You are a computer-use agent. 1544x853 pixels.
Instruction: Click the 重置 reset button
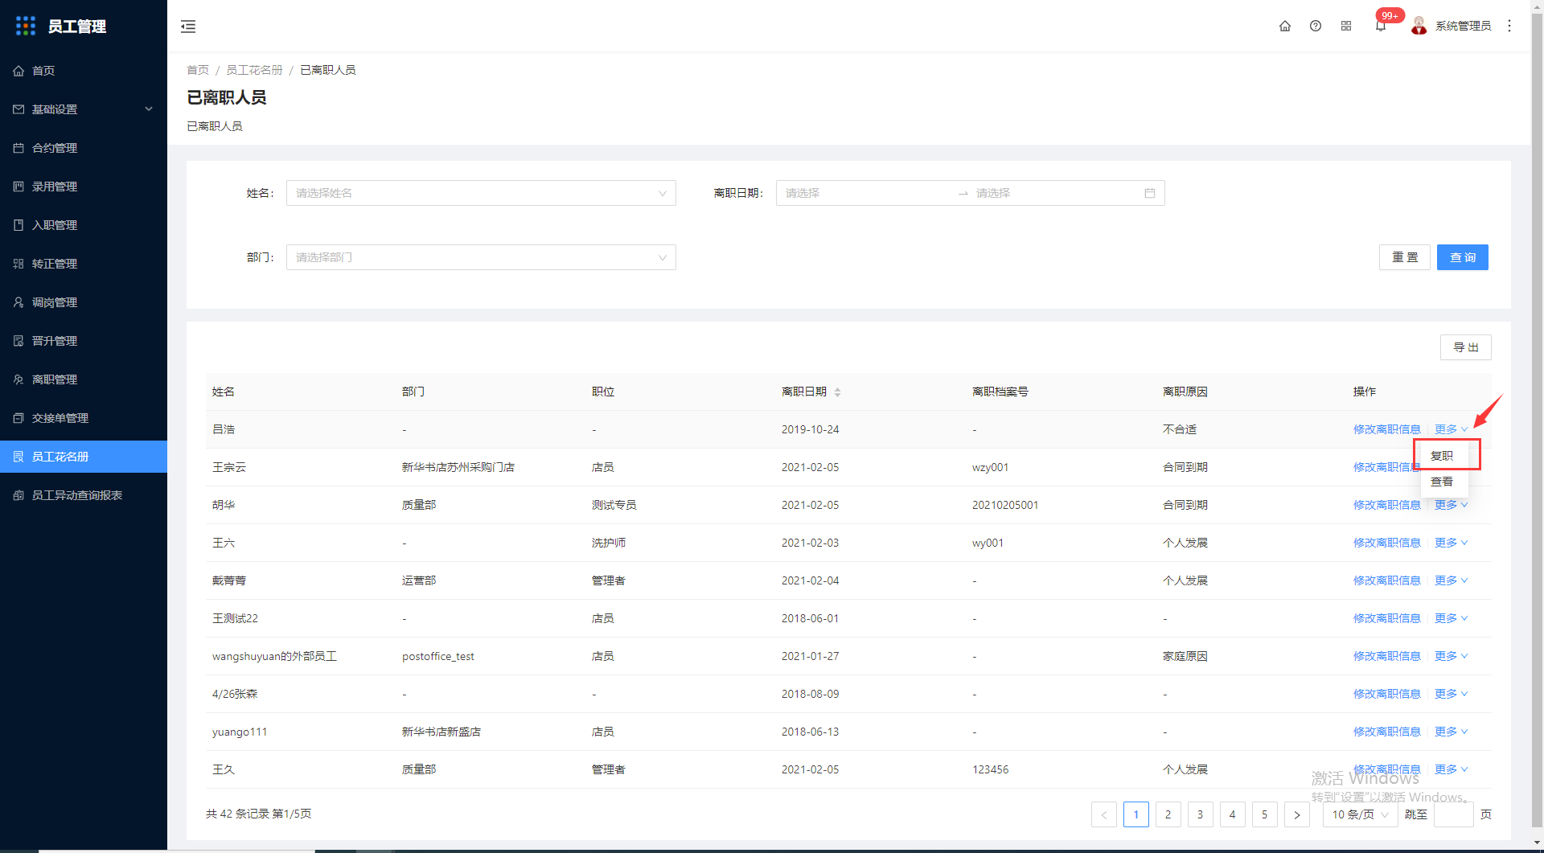point(1405,257)
